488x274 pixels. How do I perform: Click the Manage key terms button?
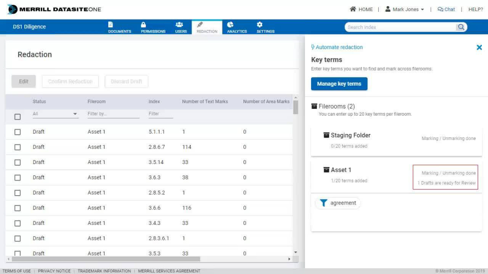pos(339,84)
